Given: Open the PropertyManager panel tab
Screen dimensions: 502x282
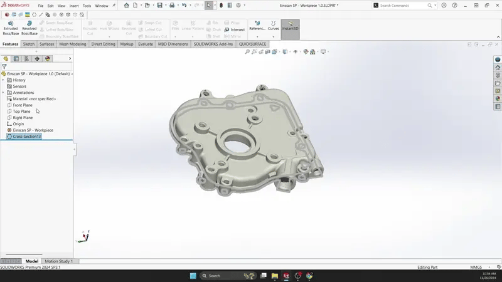Looking at the screenshot, I should pos(16,58).
